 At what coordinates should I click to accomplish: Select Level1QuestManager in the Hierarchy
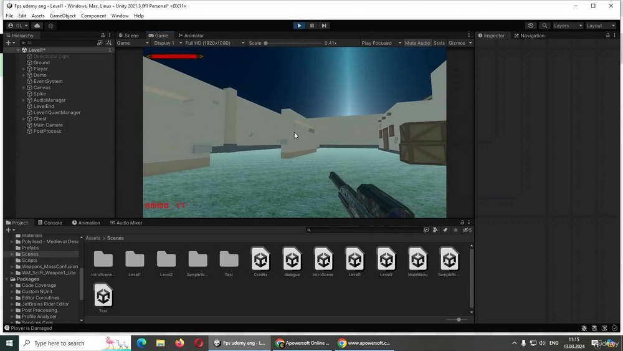coord(57,112)
